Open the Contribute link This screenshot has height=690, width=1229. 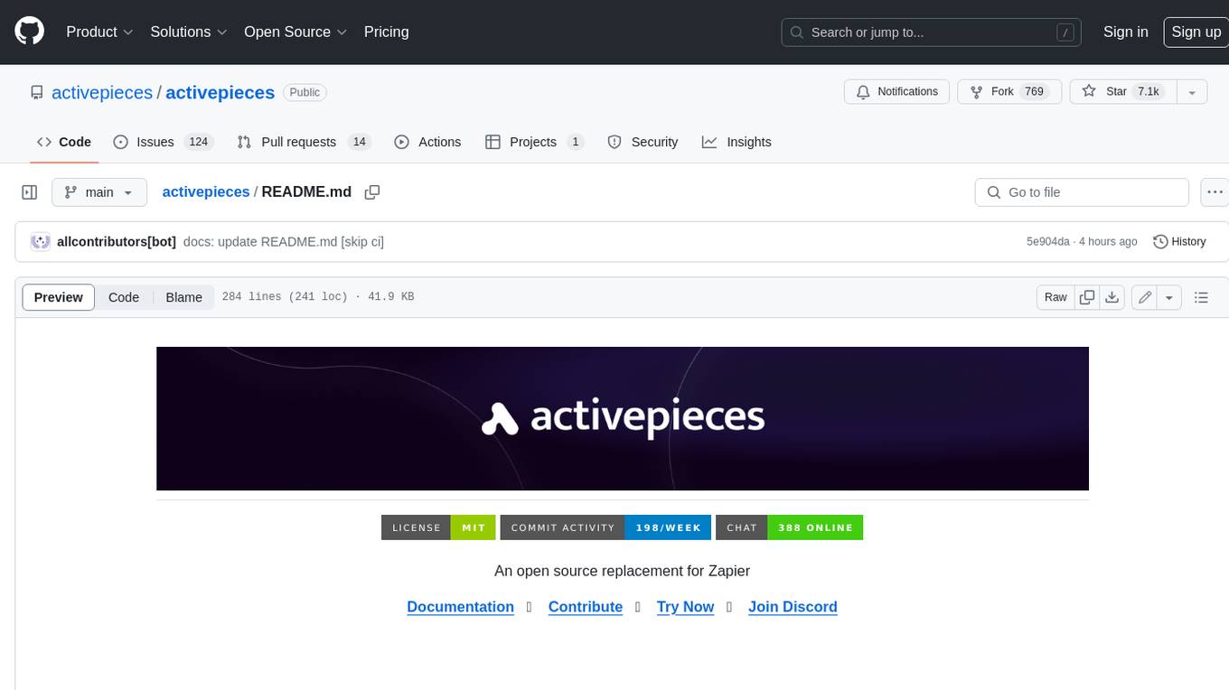tap(586, 607)
